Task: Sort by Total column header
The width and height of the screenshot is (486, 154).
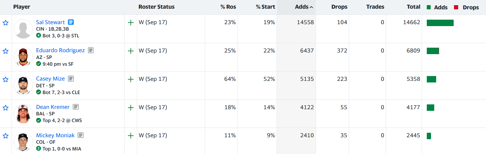Action: click(414, 7)
